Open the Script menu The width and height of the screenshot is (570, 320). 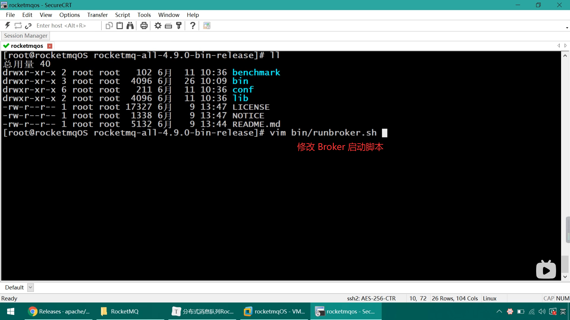click(x=122, y=15)
